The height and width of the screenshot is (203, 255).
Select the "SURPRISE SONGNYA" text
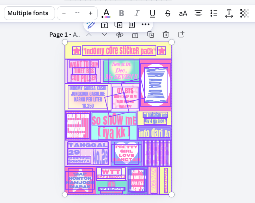coord(79,160)
